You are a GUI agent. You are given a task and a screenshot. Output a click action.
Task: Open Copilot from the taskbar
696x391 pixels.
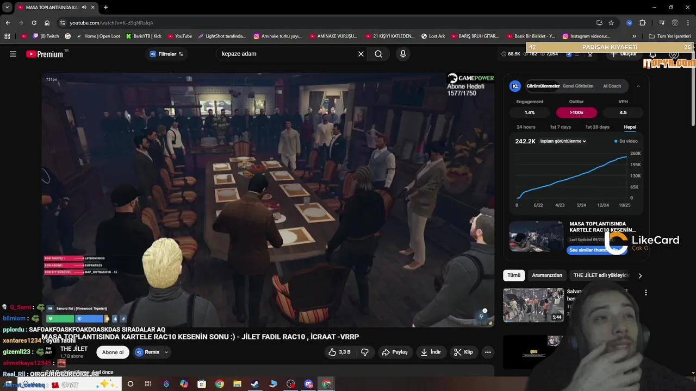tap(184, 384)
